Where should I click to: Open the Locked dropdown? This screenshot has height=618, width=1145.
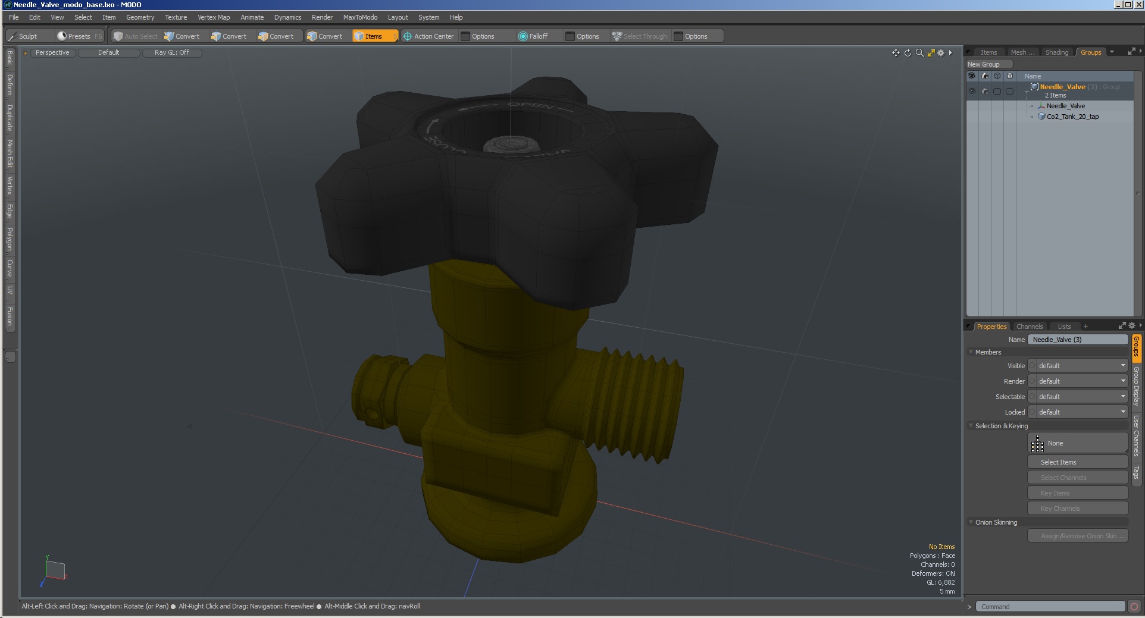pos(1082,412)
